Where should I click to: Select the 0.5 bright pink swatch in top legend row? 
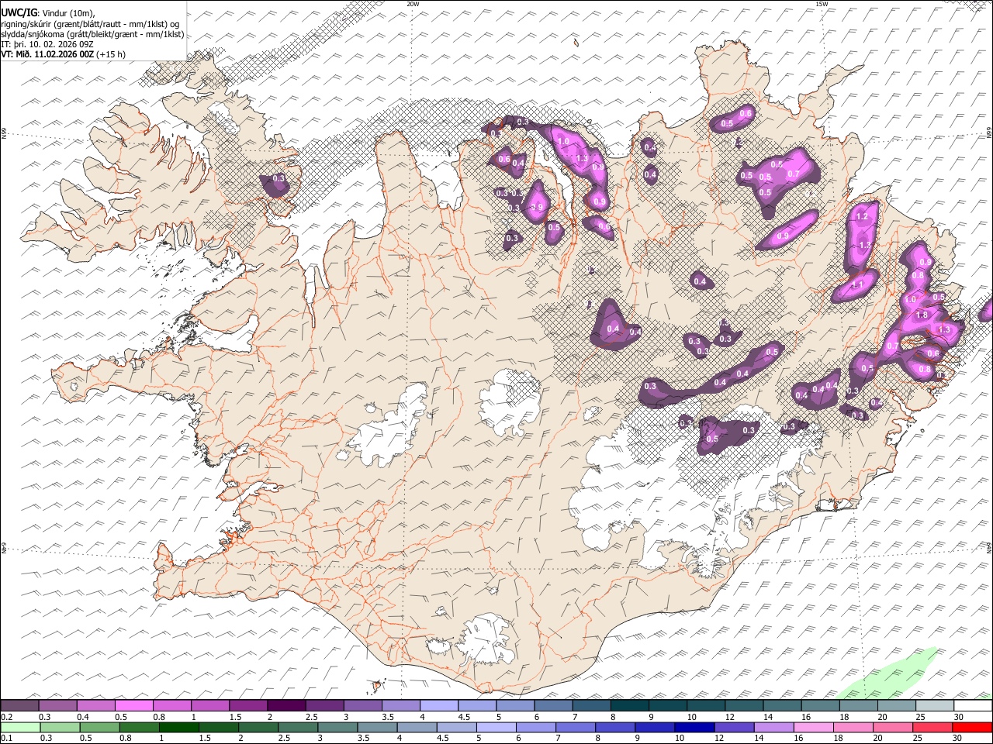[x=133, y=705]
